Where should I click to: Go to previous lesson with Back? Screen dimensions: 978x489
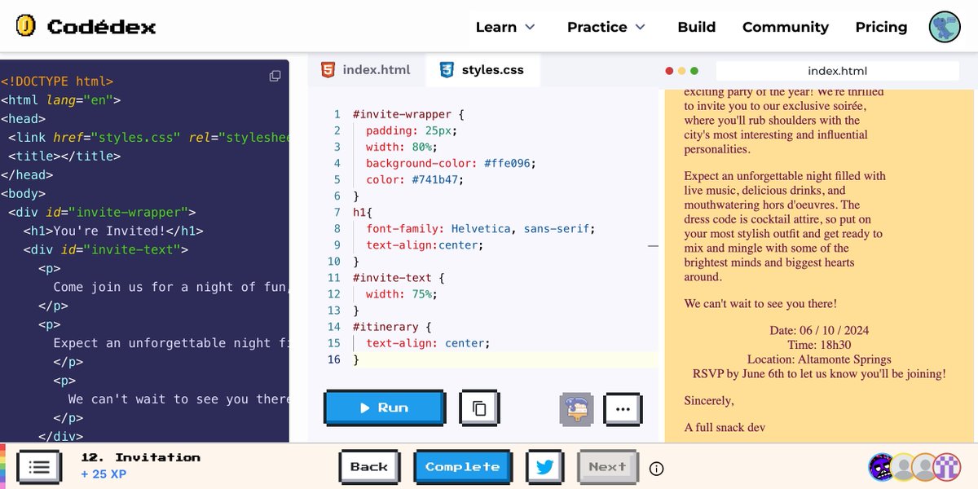coord(369,467)
